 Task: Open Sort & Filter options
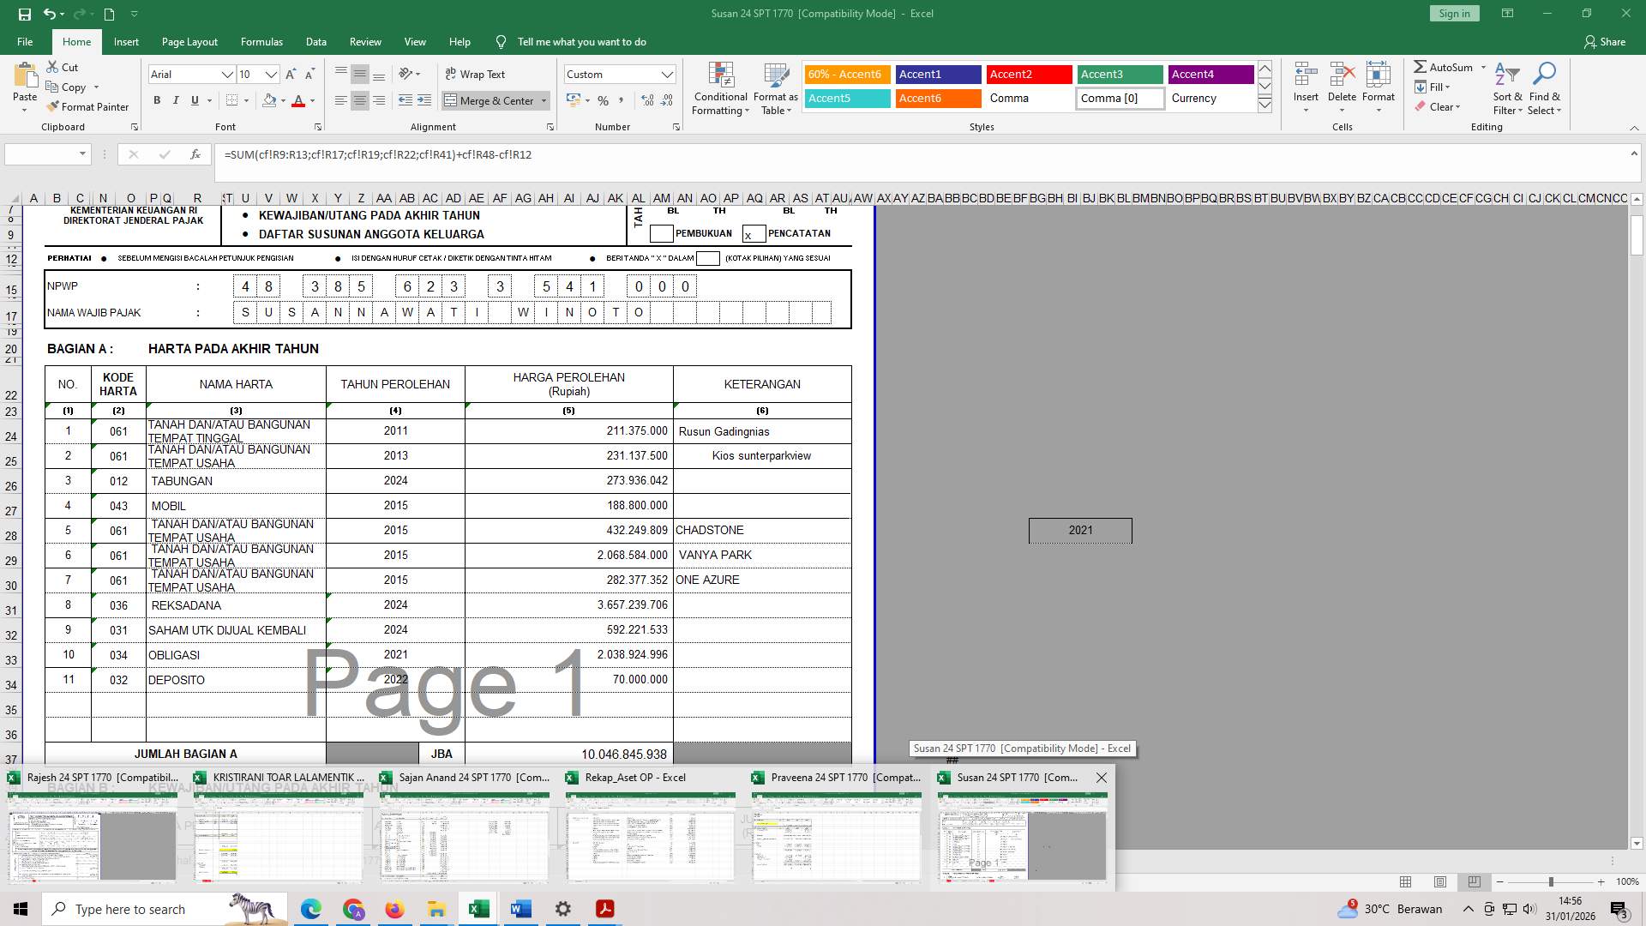(x=1506, y=89)
